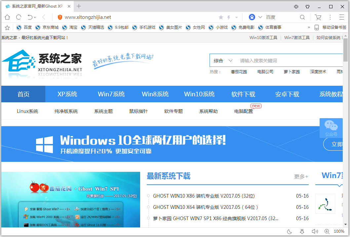Click the bookmarks bar star icon
The width and height of the screenshot is (350, 237).
7,27
